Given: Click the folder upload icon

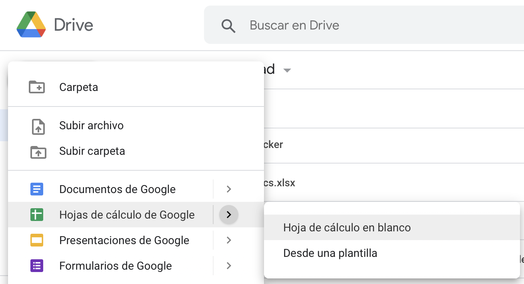Looking at the screenshot, I should pos(38,152).
